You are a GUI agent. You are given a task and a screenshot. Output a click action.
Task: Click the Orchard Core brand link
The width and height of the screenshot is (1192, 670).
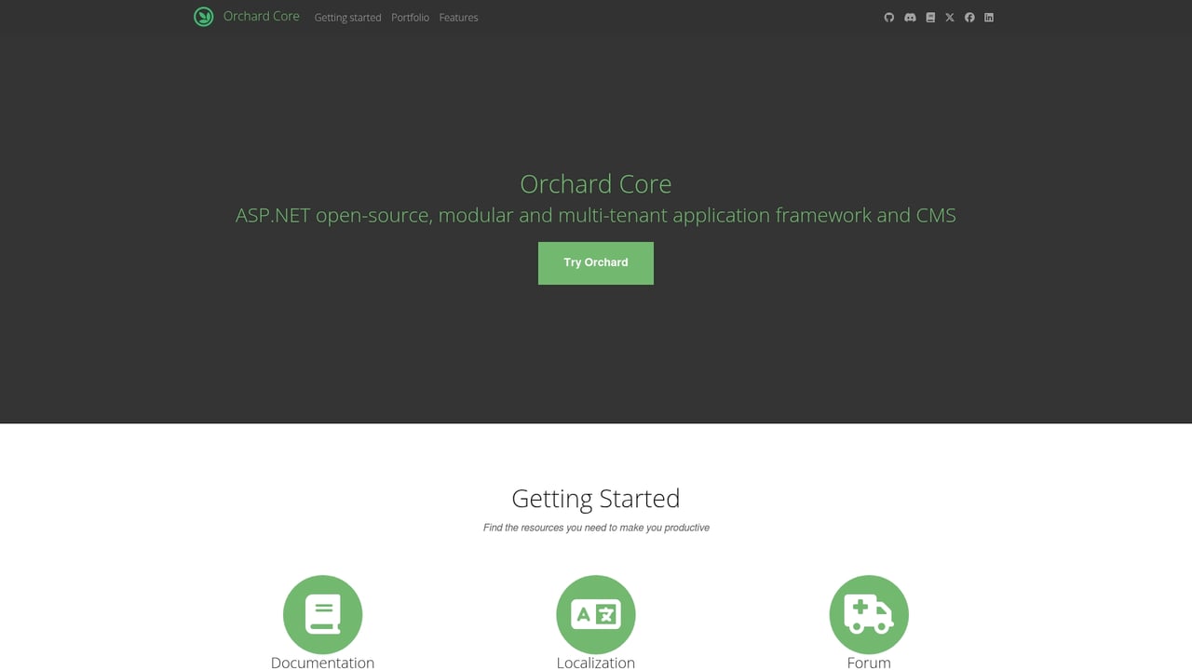tap(261, 16)
